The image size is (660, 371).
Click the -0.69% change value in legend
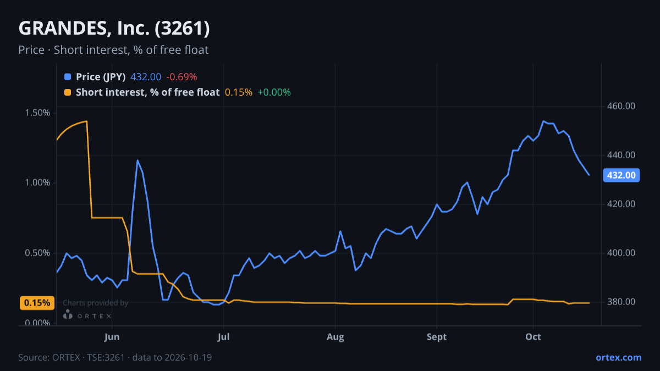click(x=182, y=77)
